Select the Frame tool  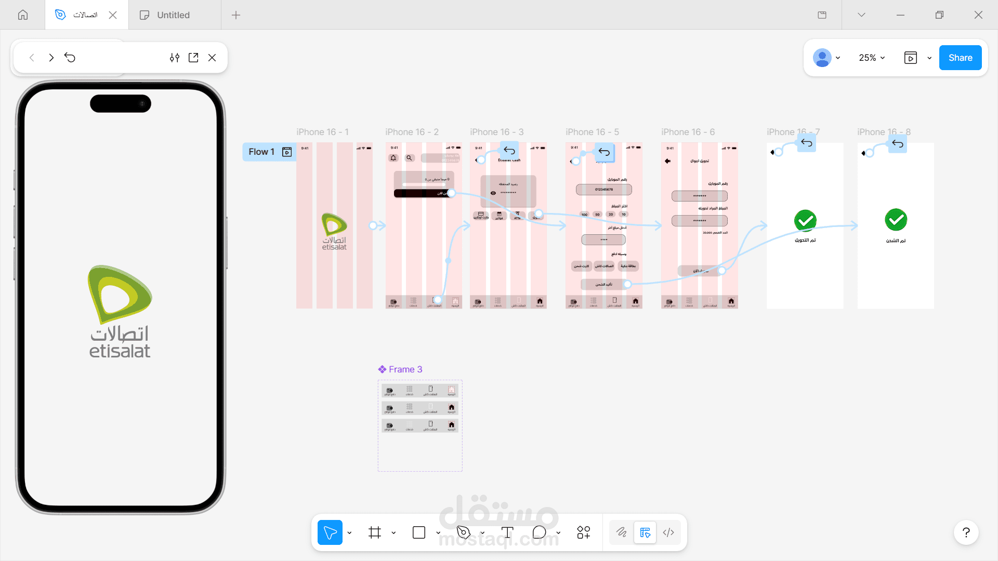coord(375,532)
